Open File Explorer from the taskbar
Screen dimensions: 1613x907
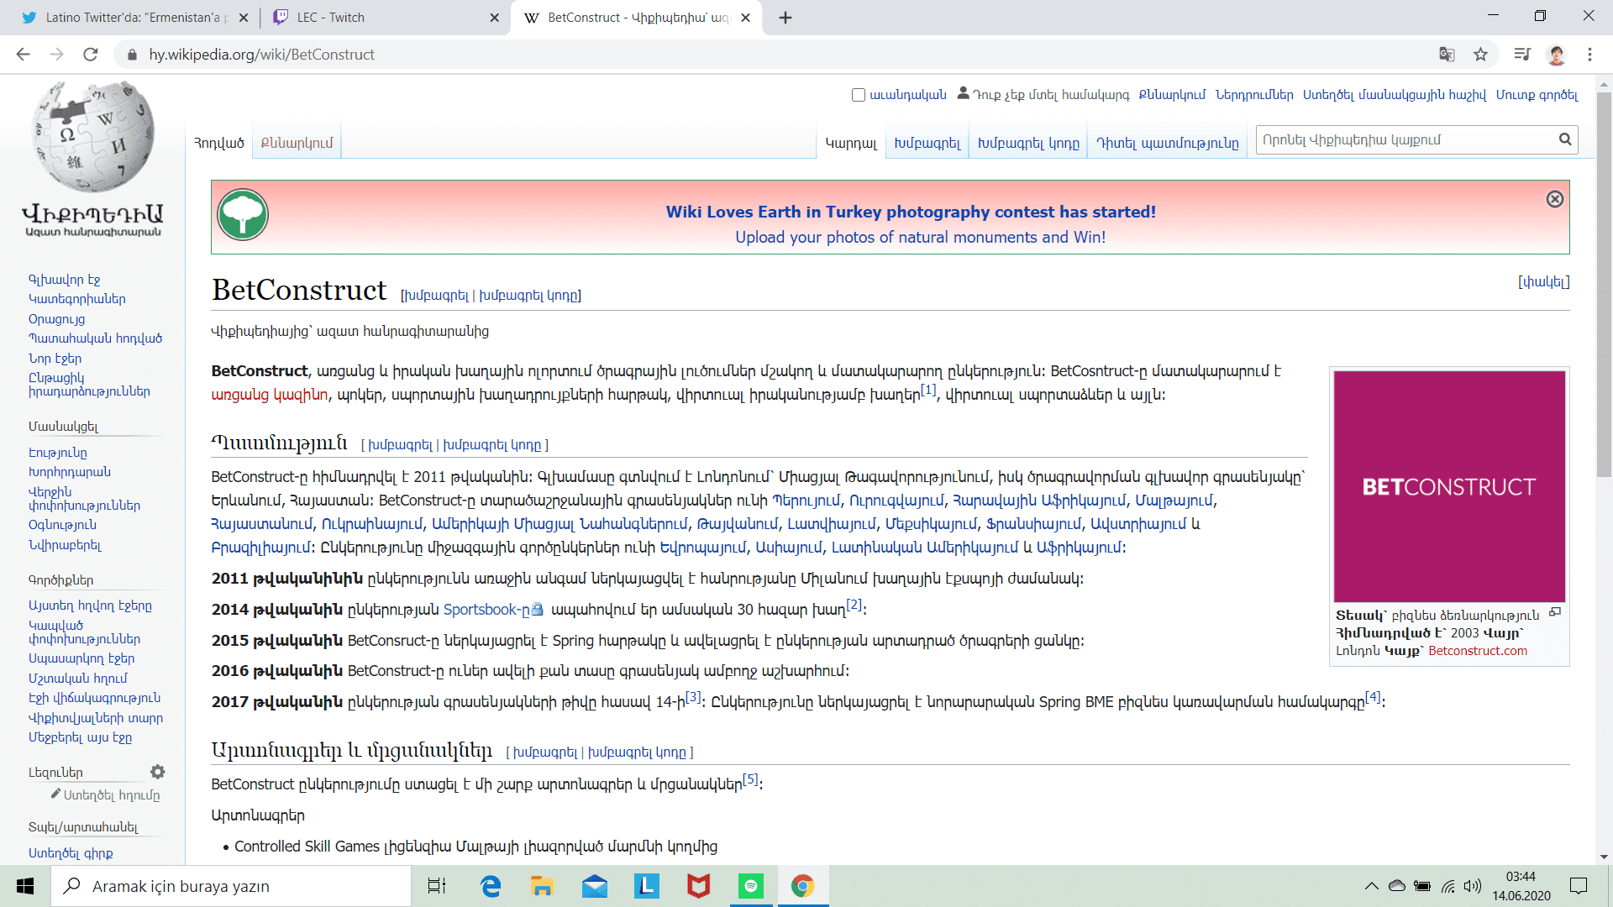pyautogui.click(x=542, y=886)
